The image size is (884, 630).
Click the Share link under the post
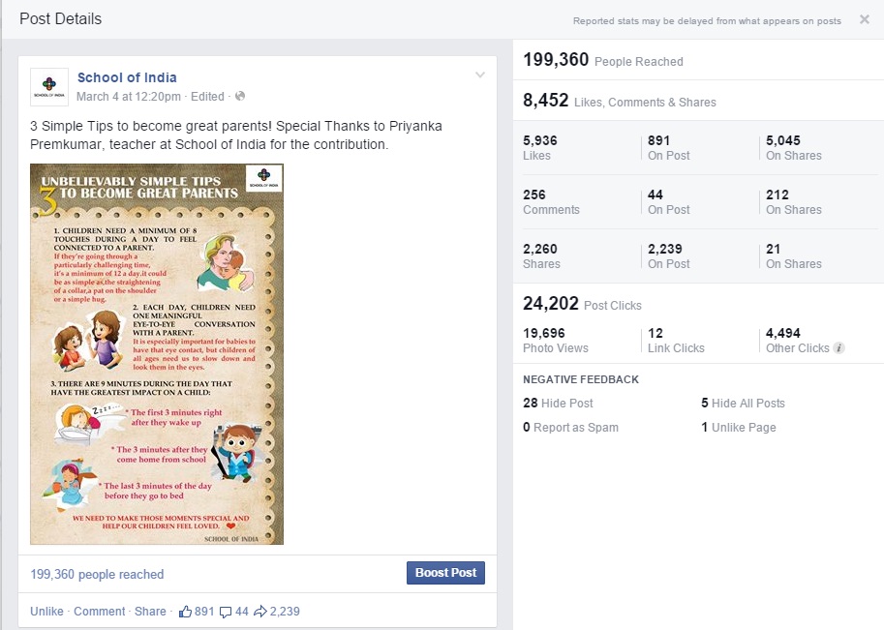click(150, 612)
